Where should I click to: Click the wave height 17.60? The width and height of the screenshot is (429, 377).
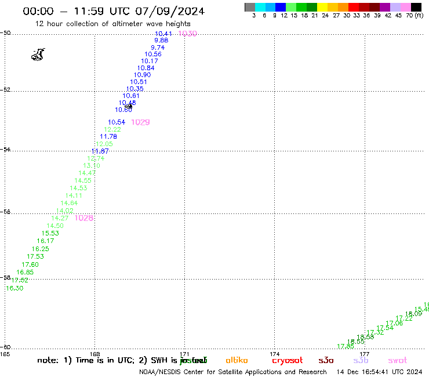pos(30,264)
